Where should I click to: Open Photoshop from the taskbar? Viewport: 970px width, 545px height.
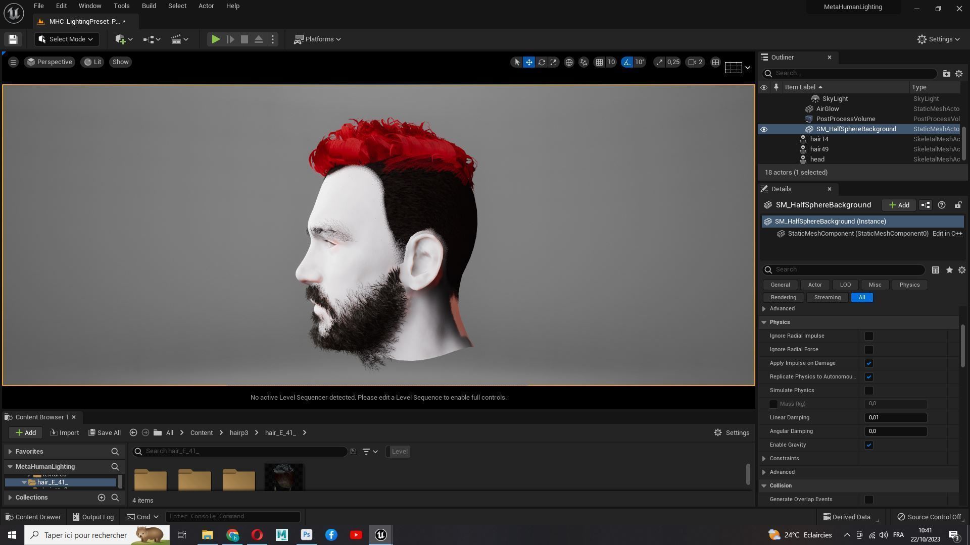pos(306,535)
